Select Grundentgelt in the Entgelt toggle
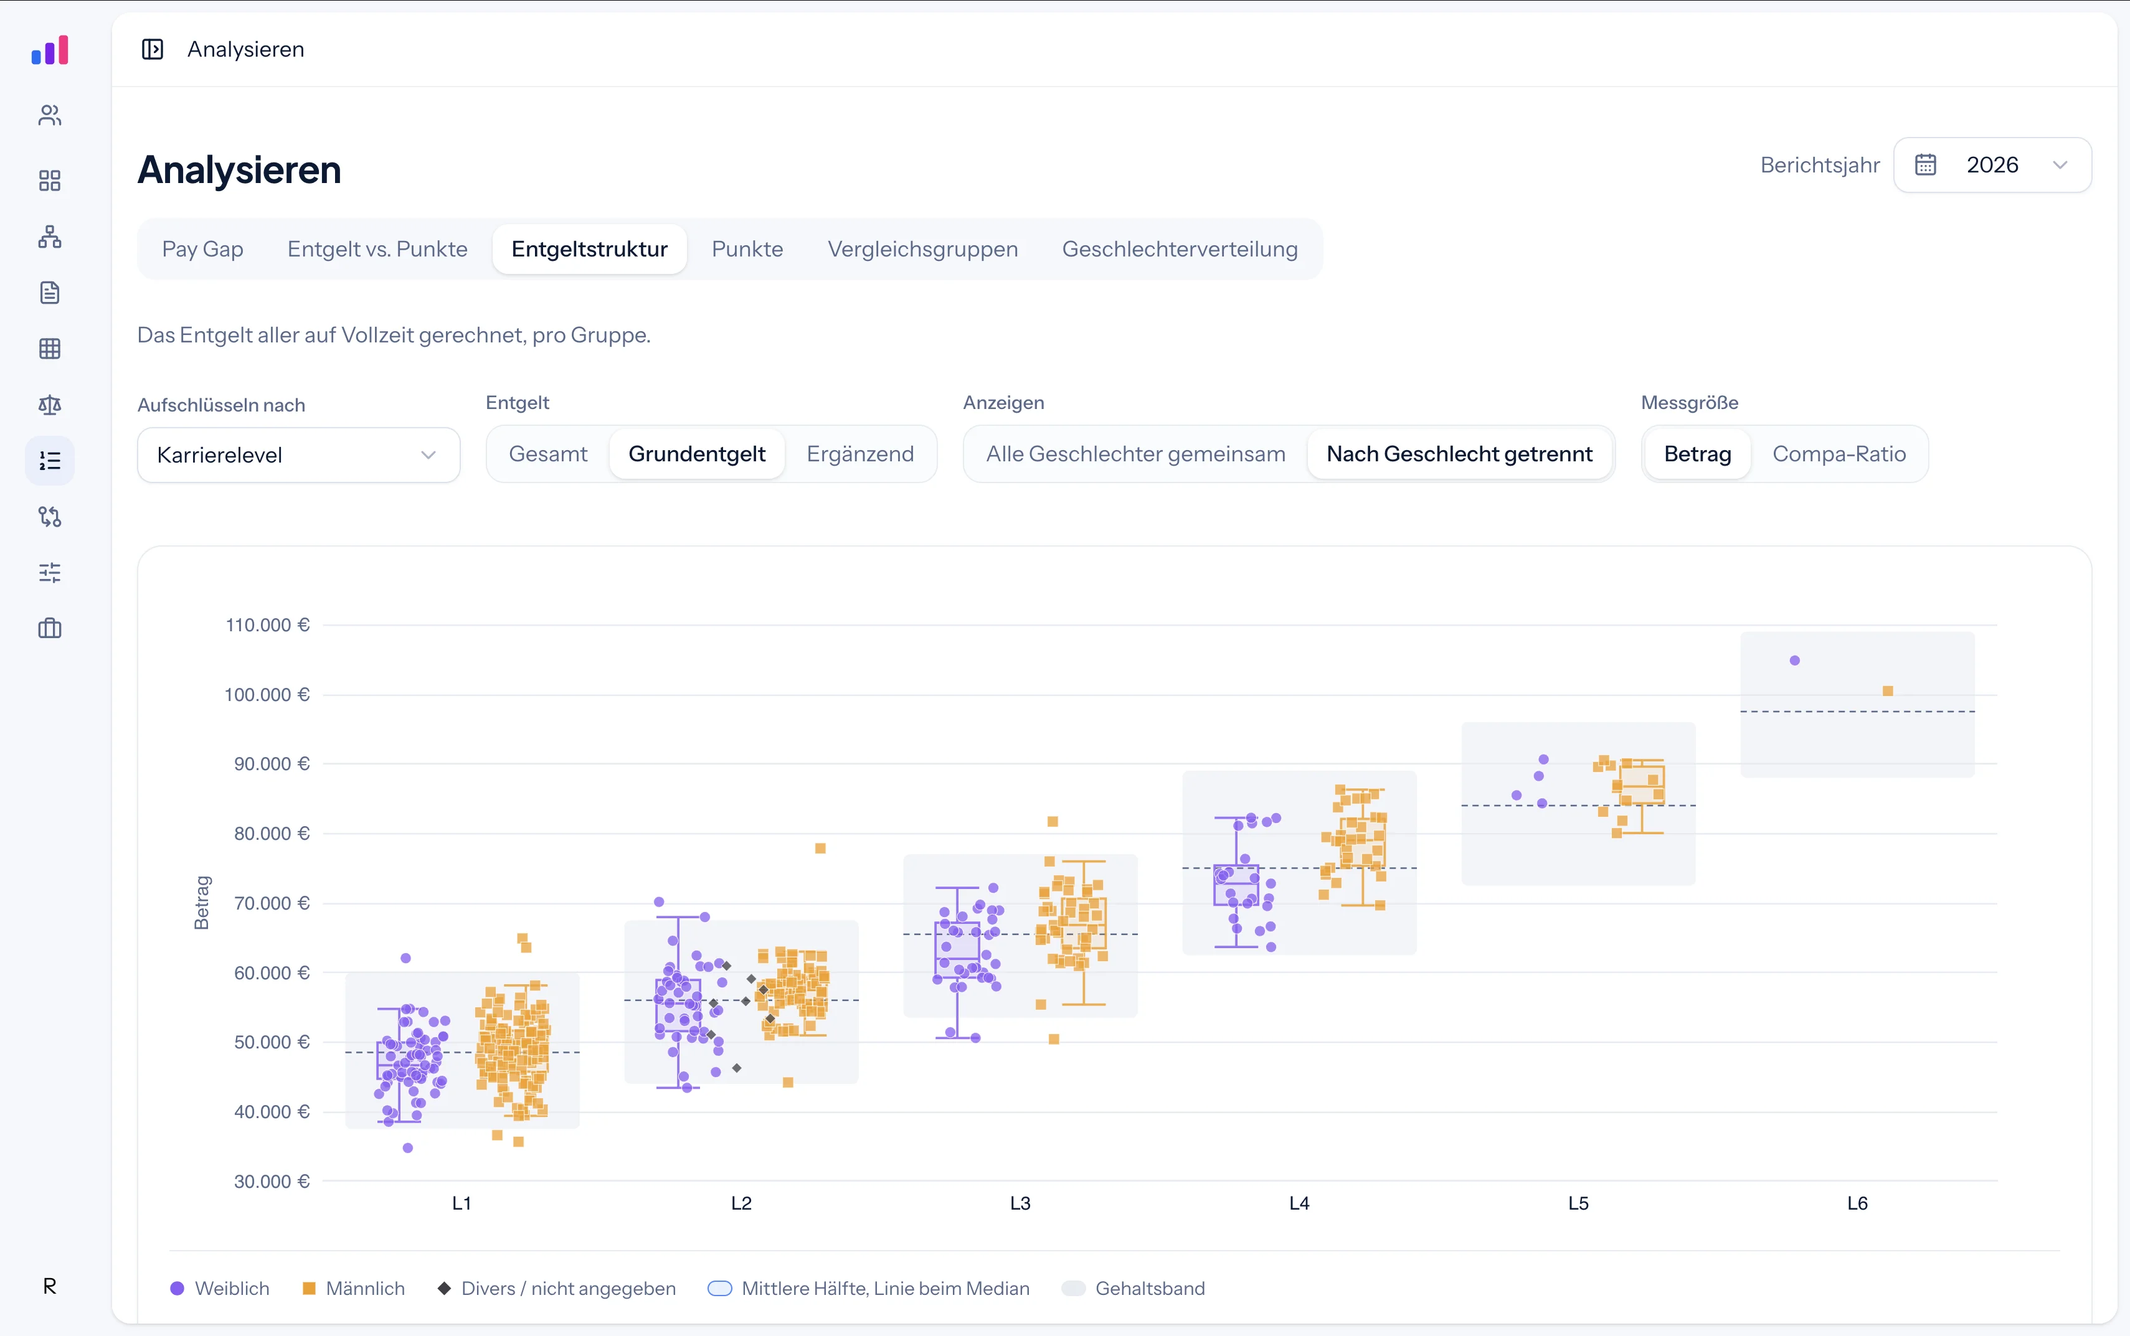 [x=696, y=454]
